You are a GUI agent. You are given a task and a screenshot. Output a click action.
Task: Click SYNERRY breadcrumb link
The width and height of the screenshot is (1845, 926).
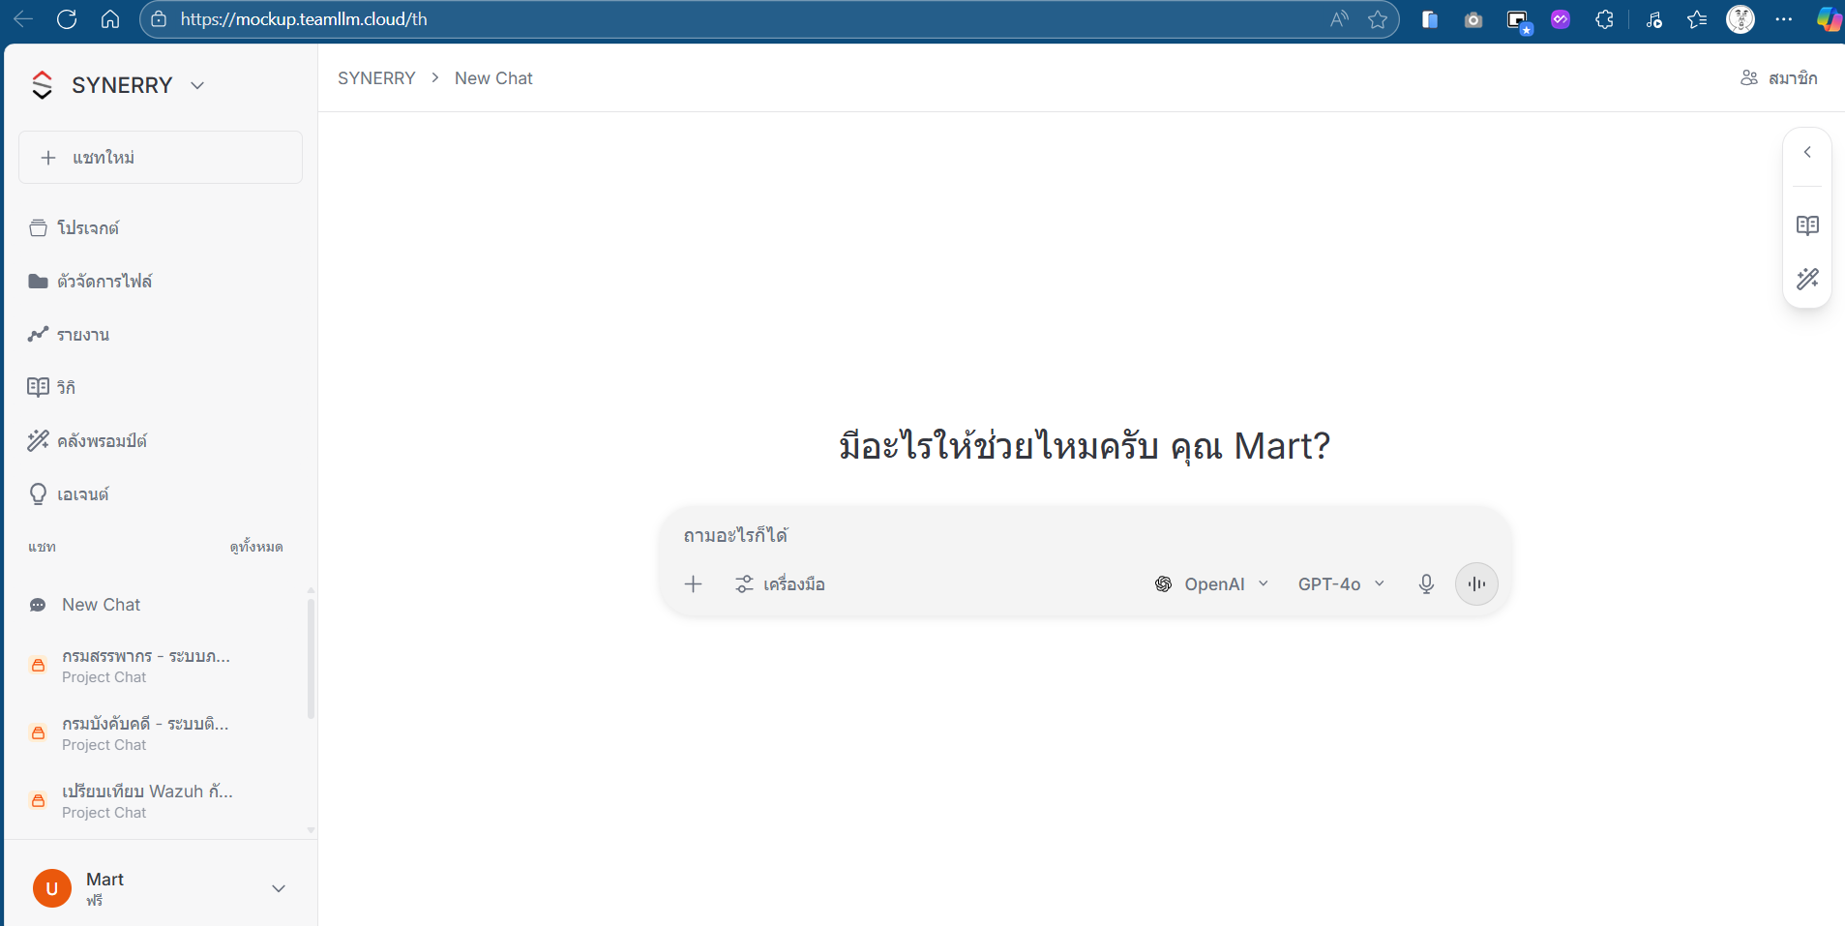(376, 78)
